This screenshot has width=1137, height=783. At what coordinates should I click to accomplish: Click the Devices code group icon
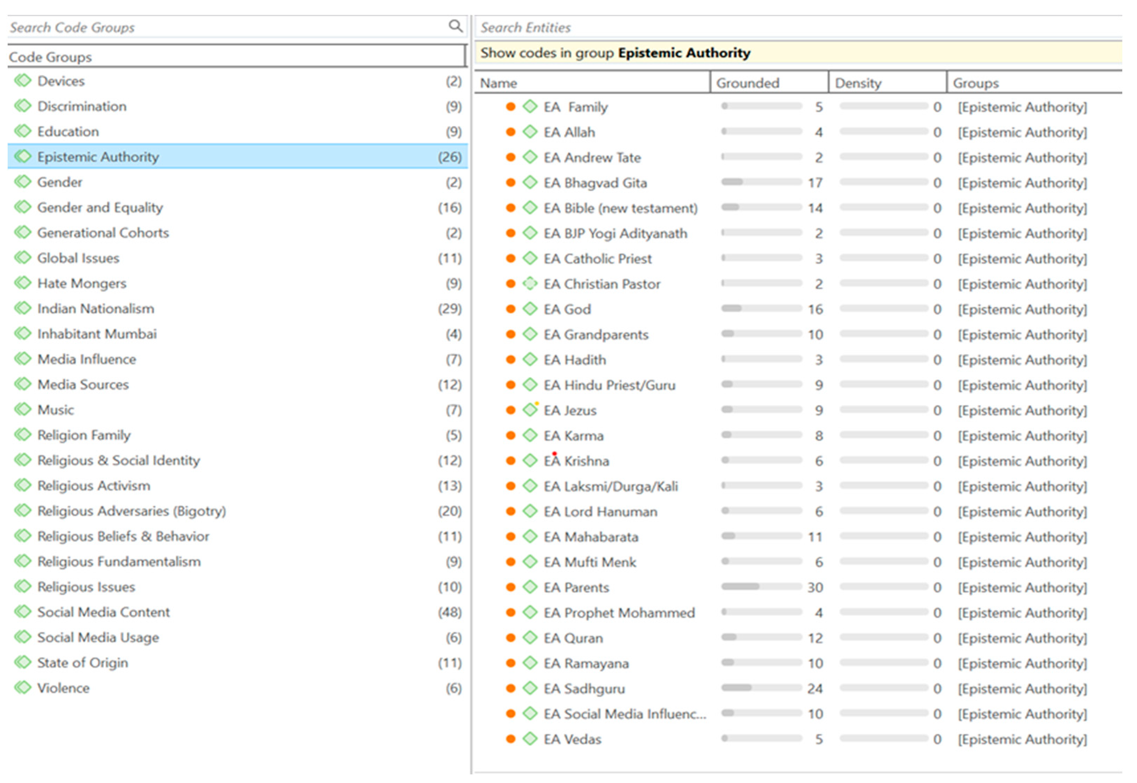23,81
